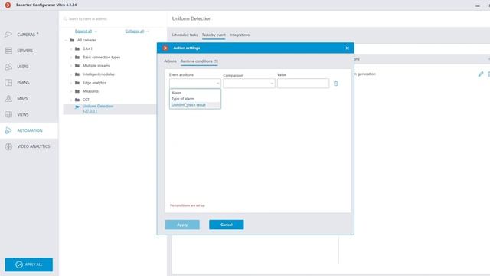Open the Cameras section icon
490x276 pixels.
[x=8, y=34]
